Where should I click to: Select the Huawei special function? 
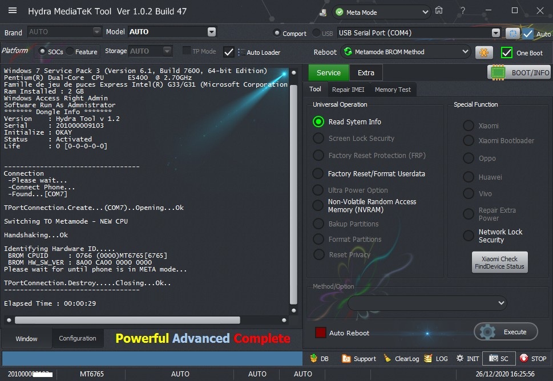point(469,177)
